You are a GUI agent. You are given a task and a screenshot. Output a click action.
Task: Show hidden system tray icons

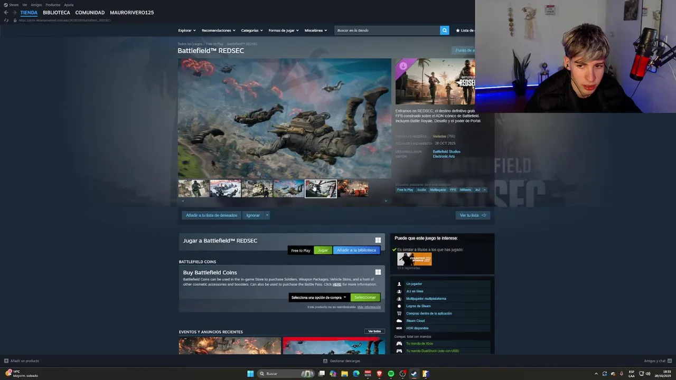pos(596,374)
